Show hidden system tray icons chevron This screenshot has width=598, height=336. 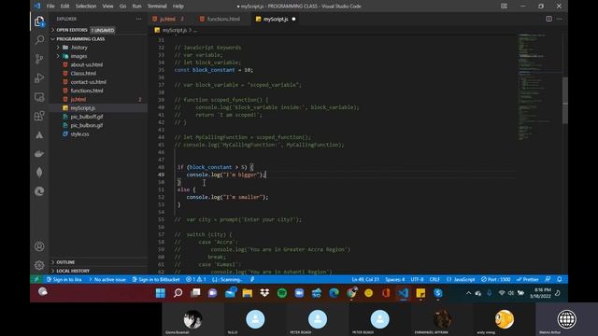click(x=468, y=293)
